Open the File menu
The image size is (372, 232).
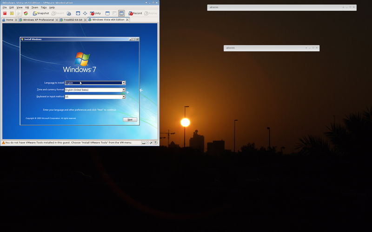[x=5, y=7]
